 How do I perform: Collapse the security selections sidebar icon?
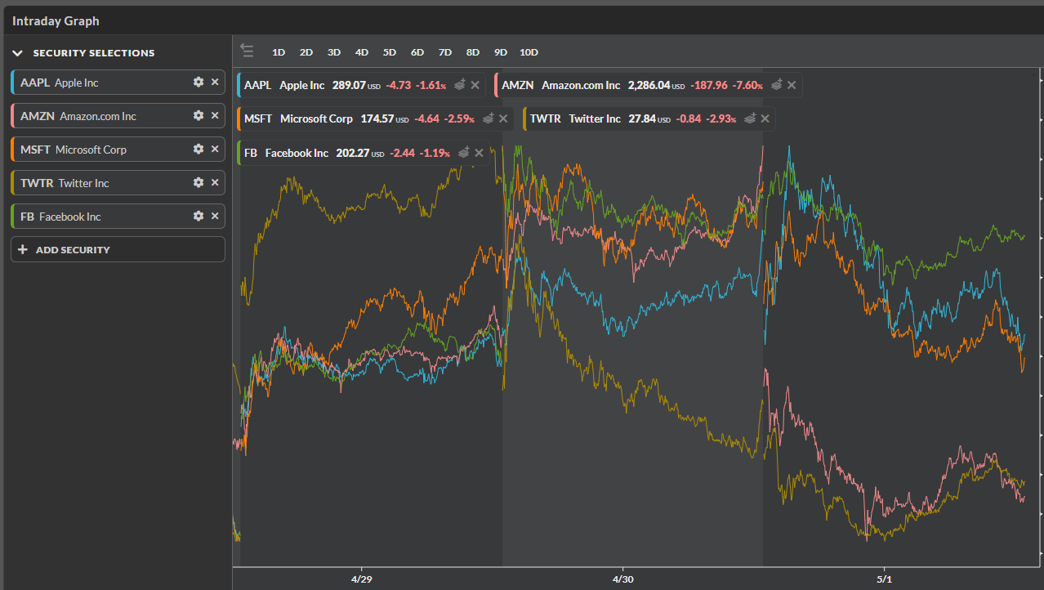(247, 51)
